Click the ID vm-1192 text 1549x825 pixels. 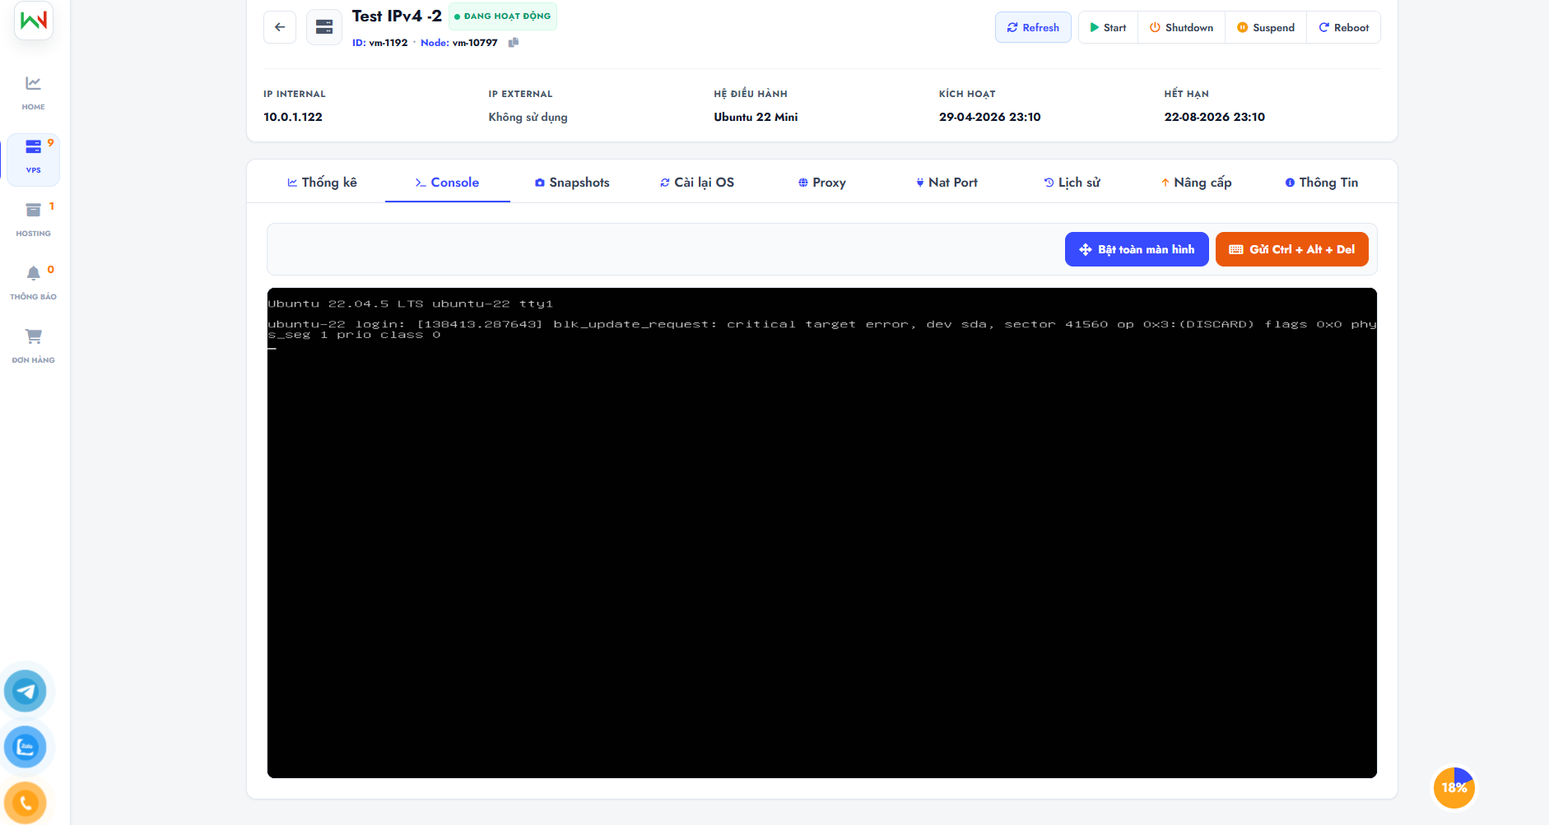tap(380, 43)
